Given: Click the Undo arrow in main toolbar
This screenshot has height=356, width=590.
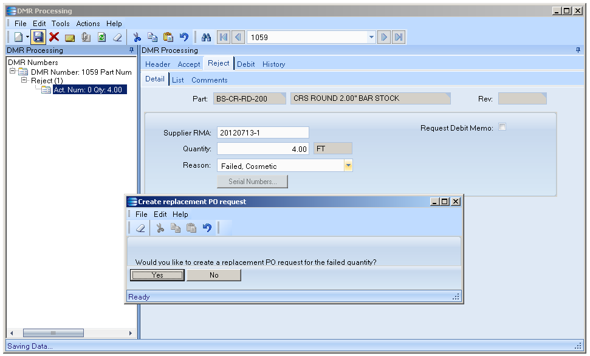Looking at the screenshot, I should point(184,37).
